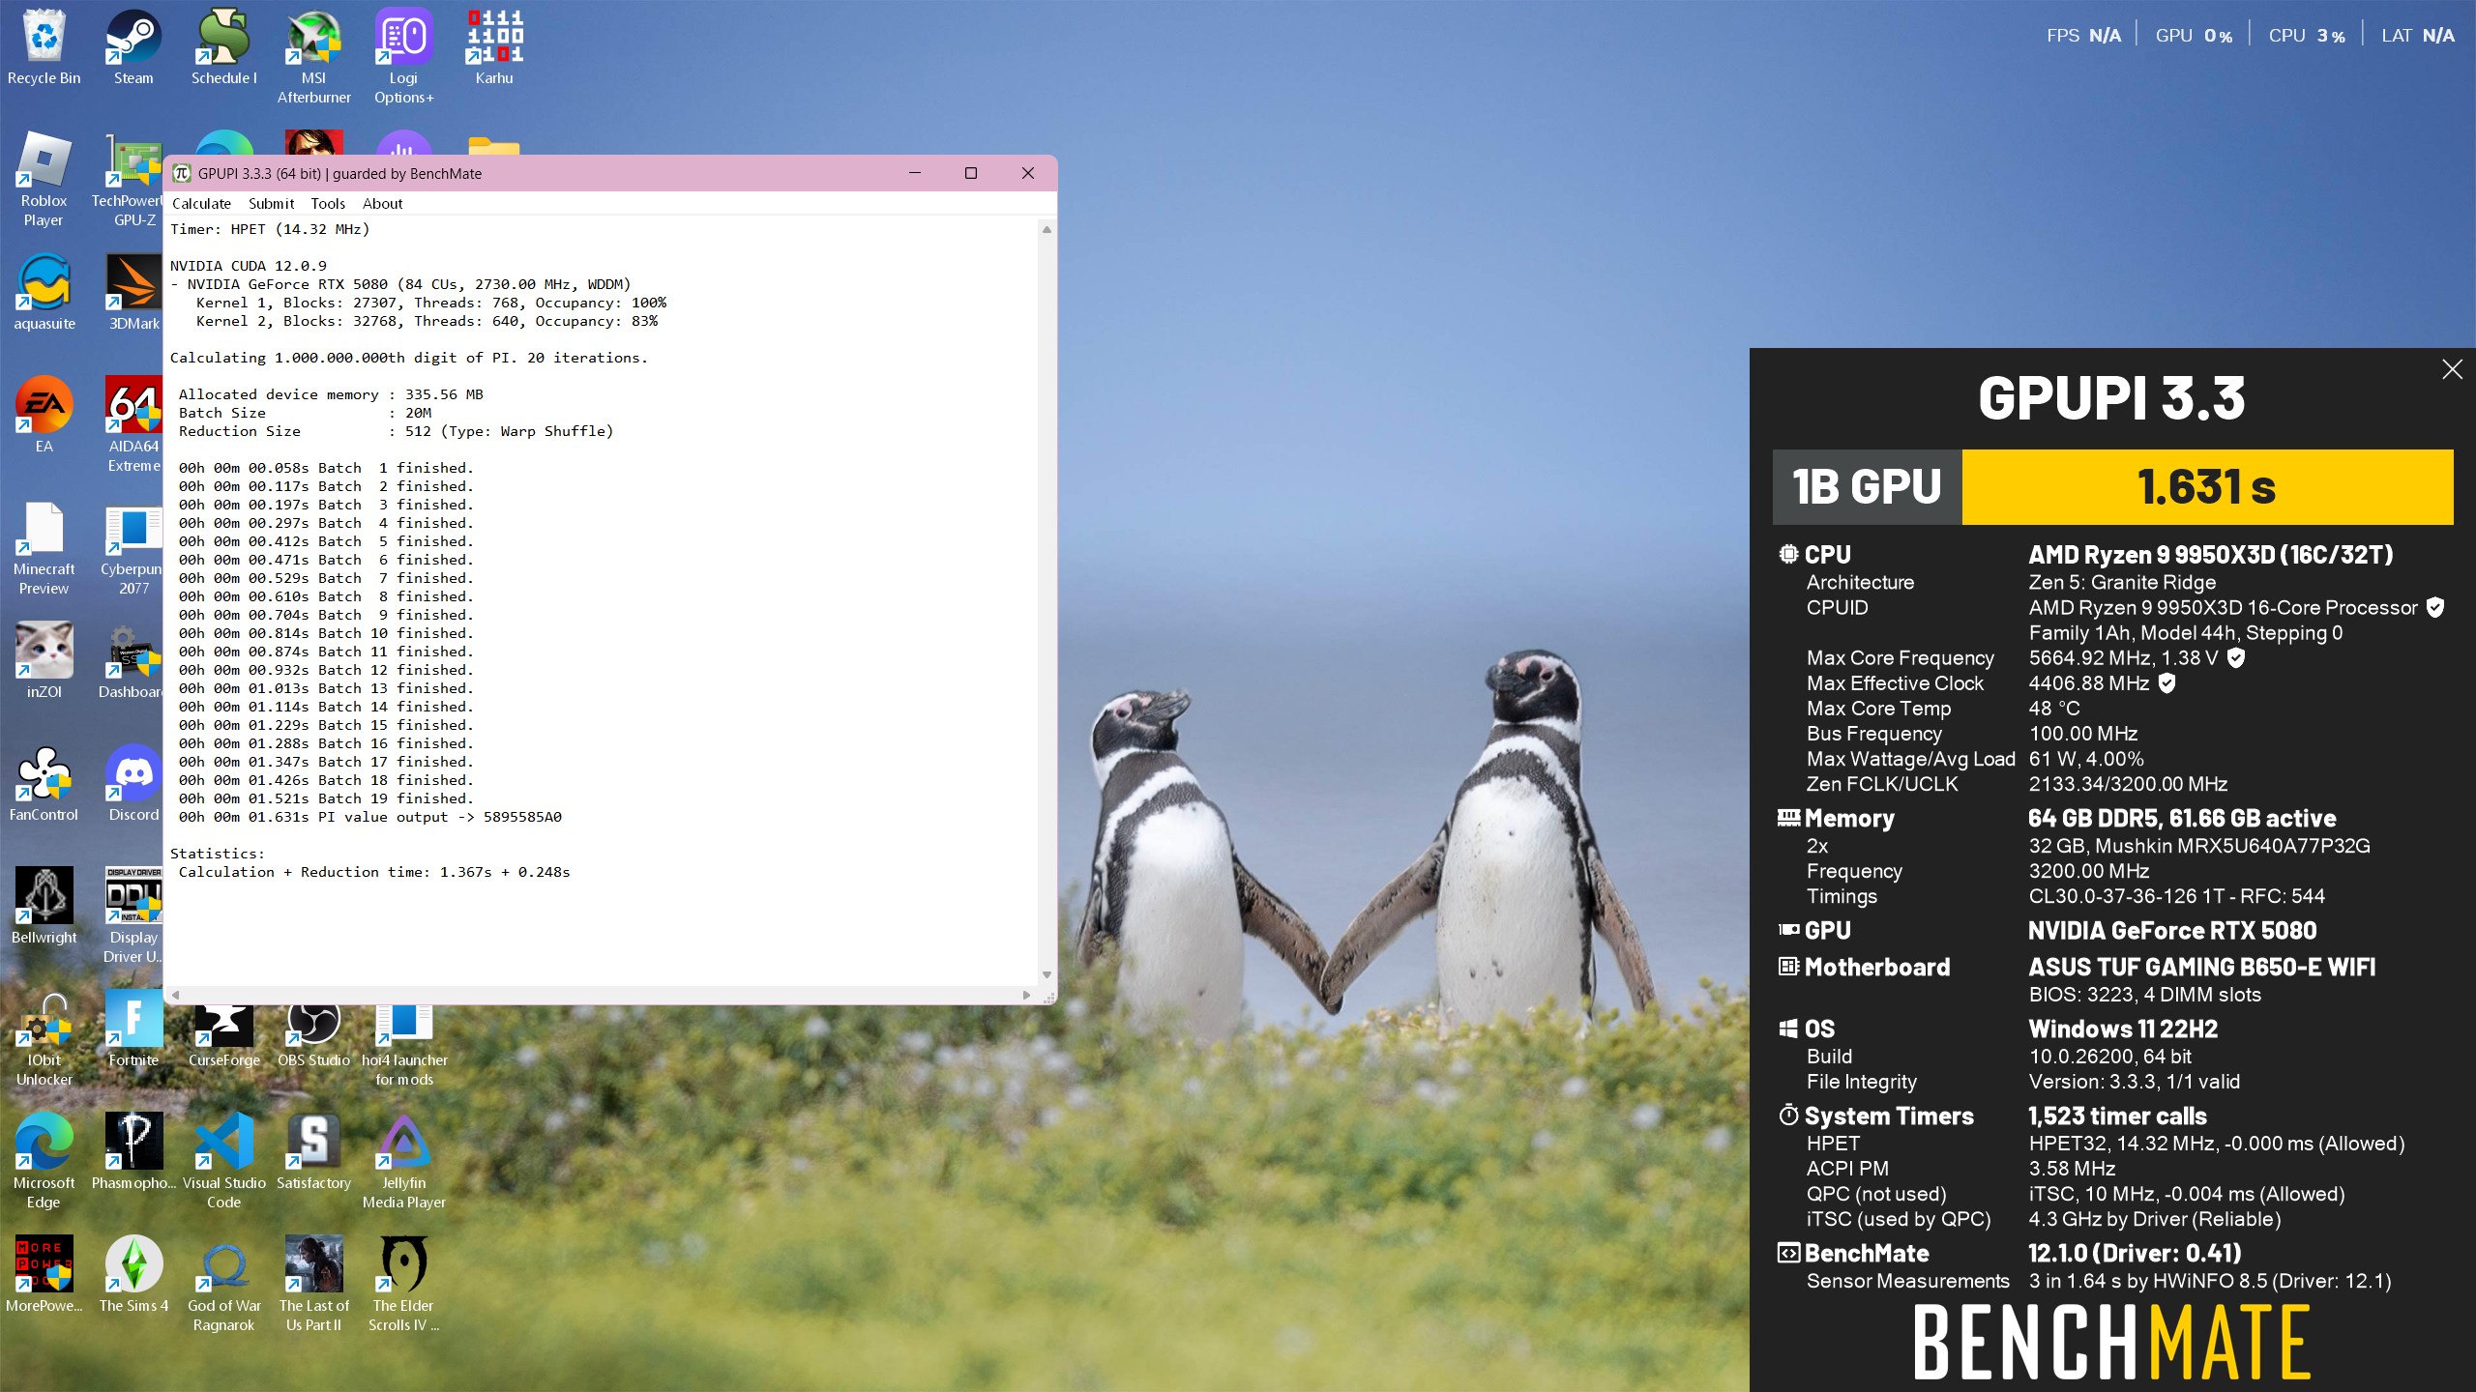Open the Tools menu in GPUPI
The image size is (2476, 1392).
pos(328,203)
